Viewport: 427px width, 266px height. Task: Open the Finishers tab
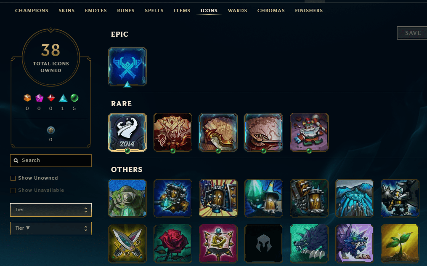point(309,11)
